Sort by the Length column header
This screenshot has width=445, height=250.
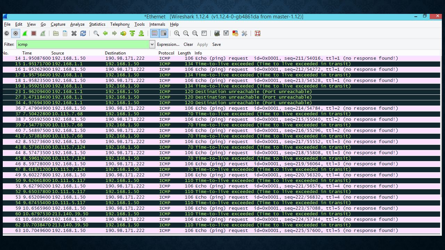click(184, 53)
